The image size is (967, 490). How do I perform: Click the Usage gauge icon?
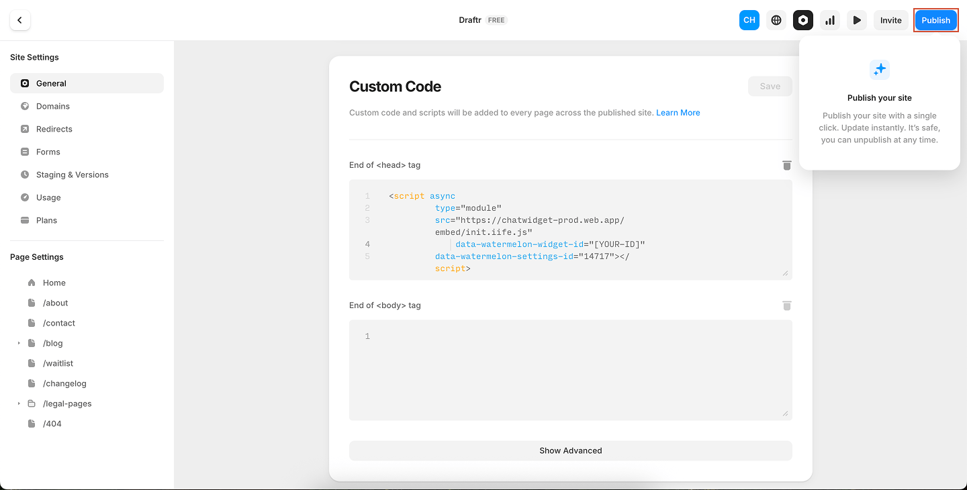coord(25,197)
